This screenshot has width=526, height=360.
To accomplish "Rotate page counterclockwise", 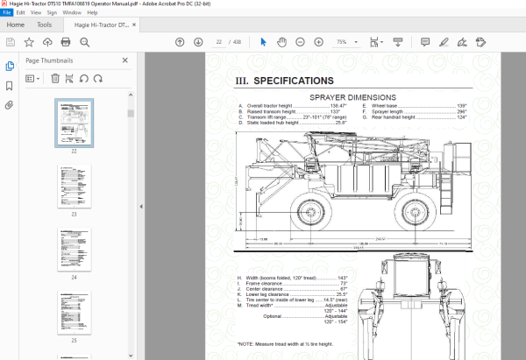I will coord(83,79).
